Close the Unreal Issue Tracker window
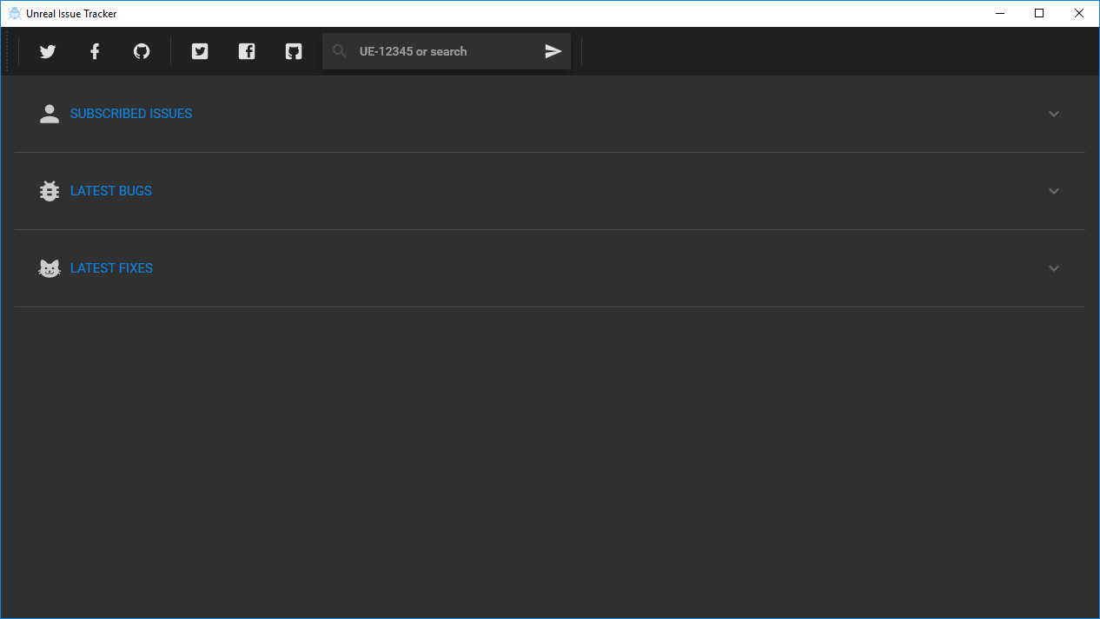The image size is (1100, 619). 1079,13
